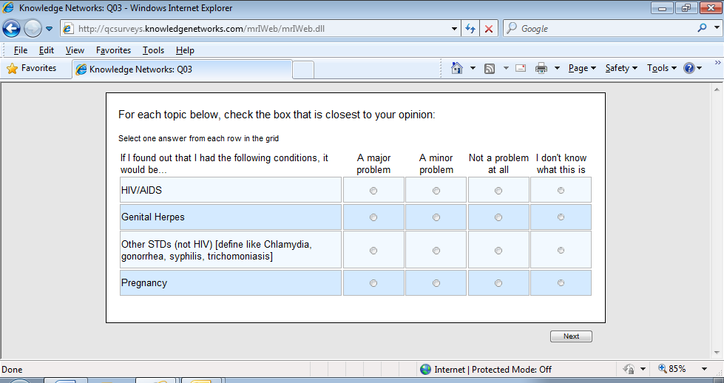The image size is (724, 383).
Task: Select I don't know for Other STDs
Action: 561,250
